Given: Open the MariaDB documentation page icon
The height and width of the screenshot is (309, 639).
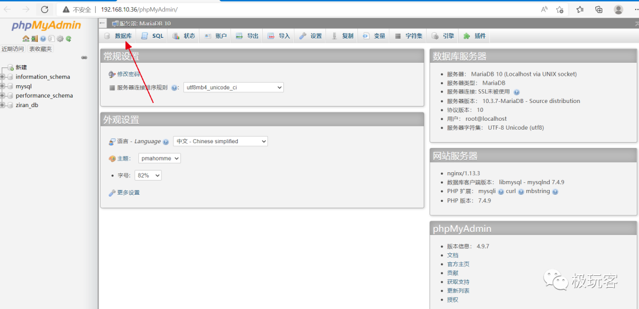Looking at the screenshot, I should click(51, 38).
